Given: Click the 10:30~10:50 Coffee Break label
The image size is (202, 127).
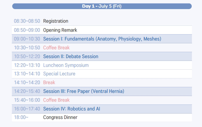Looking at the screenshot, I should tap(56, 48).
